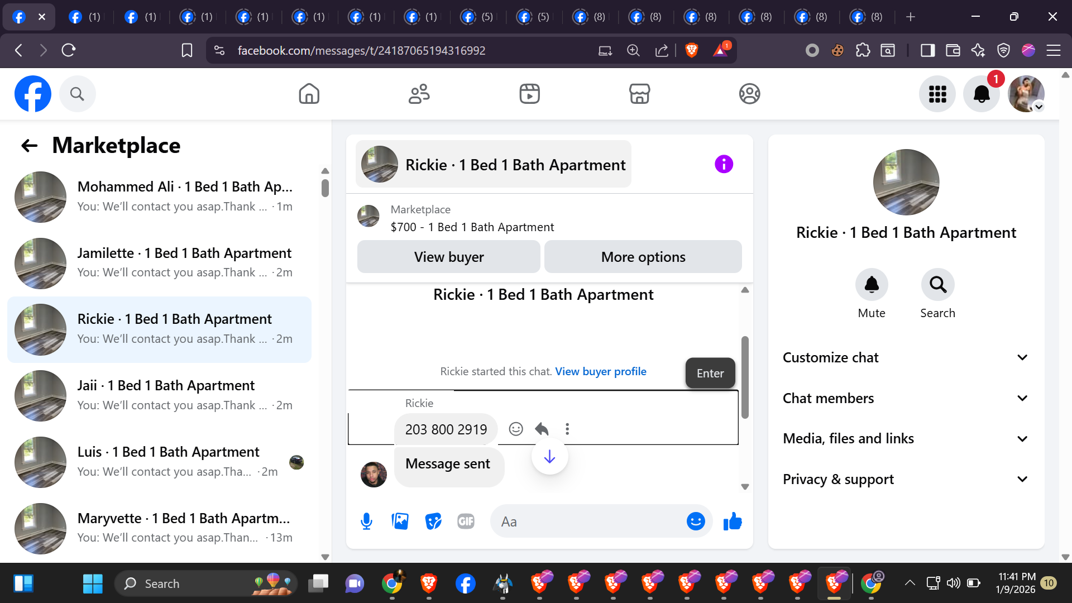Reply to the 203 800 2919 message

(x=542, y=429)
